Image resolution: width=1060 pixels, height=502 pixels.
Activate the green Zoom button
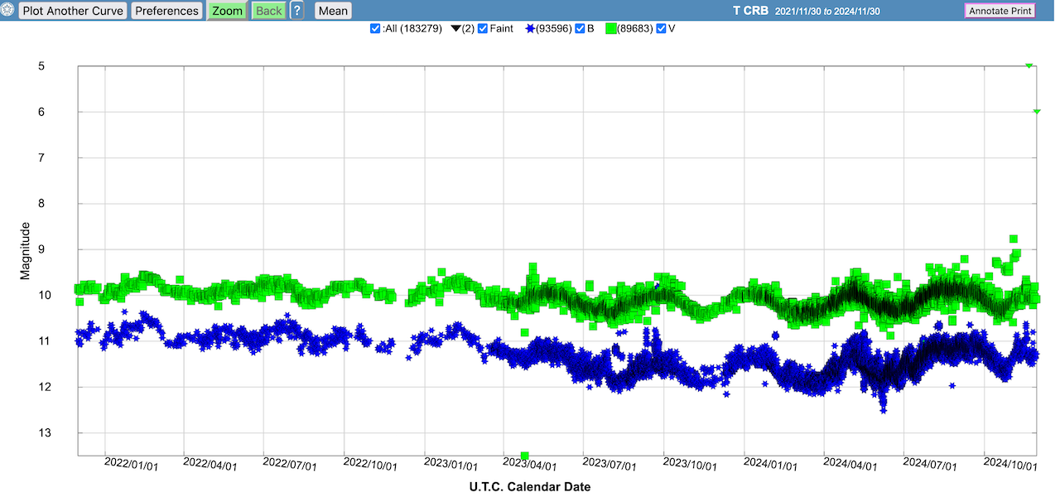click(x=227, y=11)
